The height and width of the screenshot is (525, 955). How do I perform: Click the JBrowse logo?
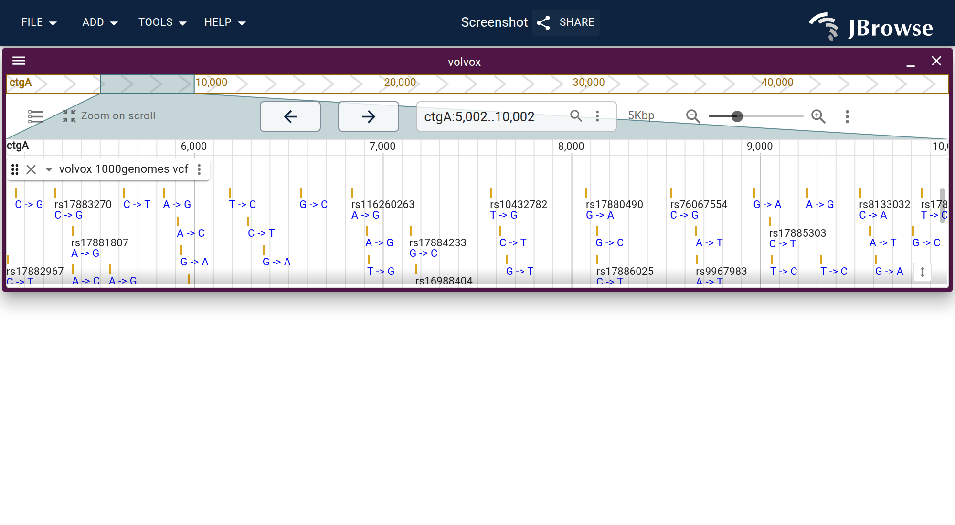tap(871, 26)
